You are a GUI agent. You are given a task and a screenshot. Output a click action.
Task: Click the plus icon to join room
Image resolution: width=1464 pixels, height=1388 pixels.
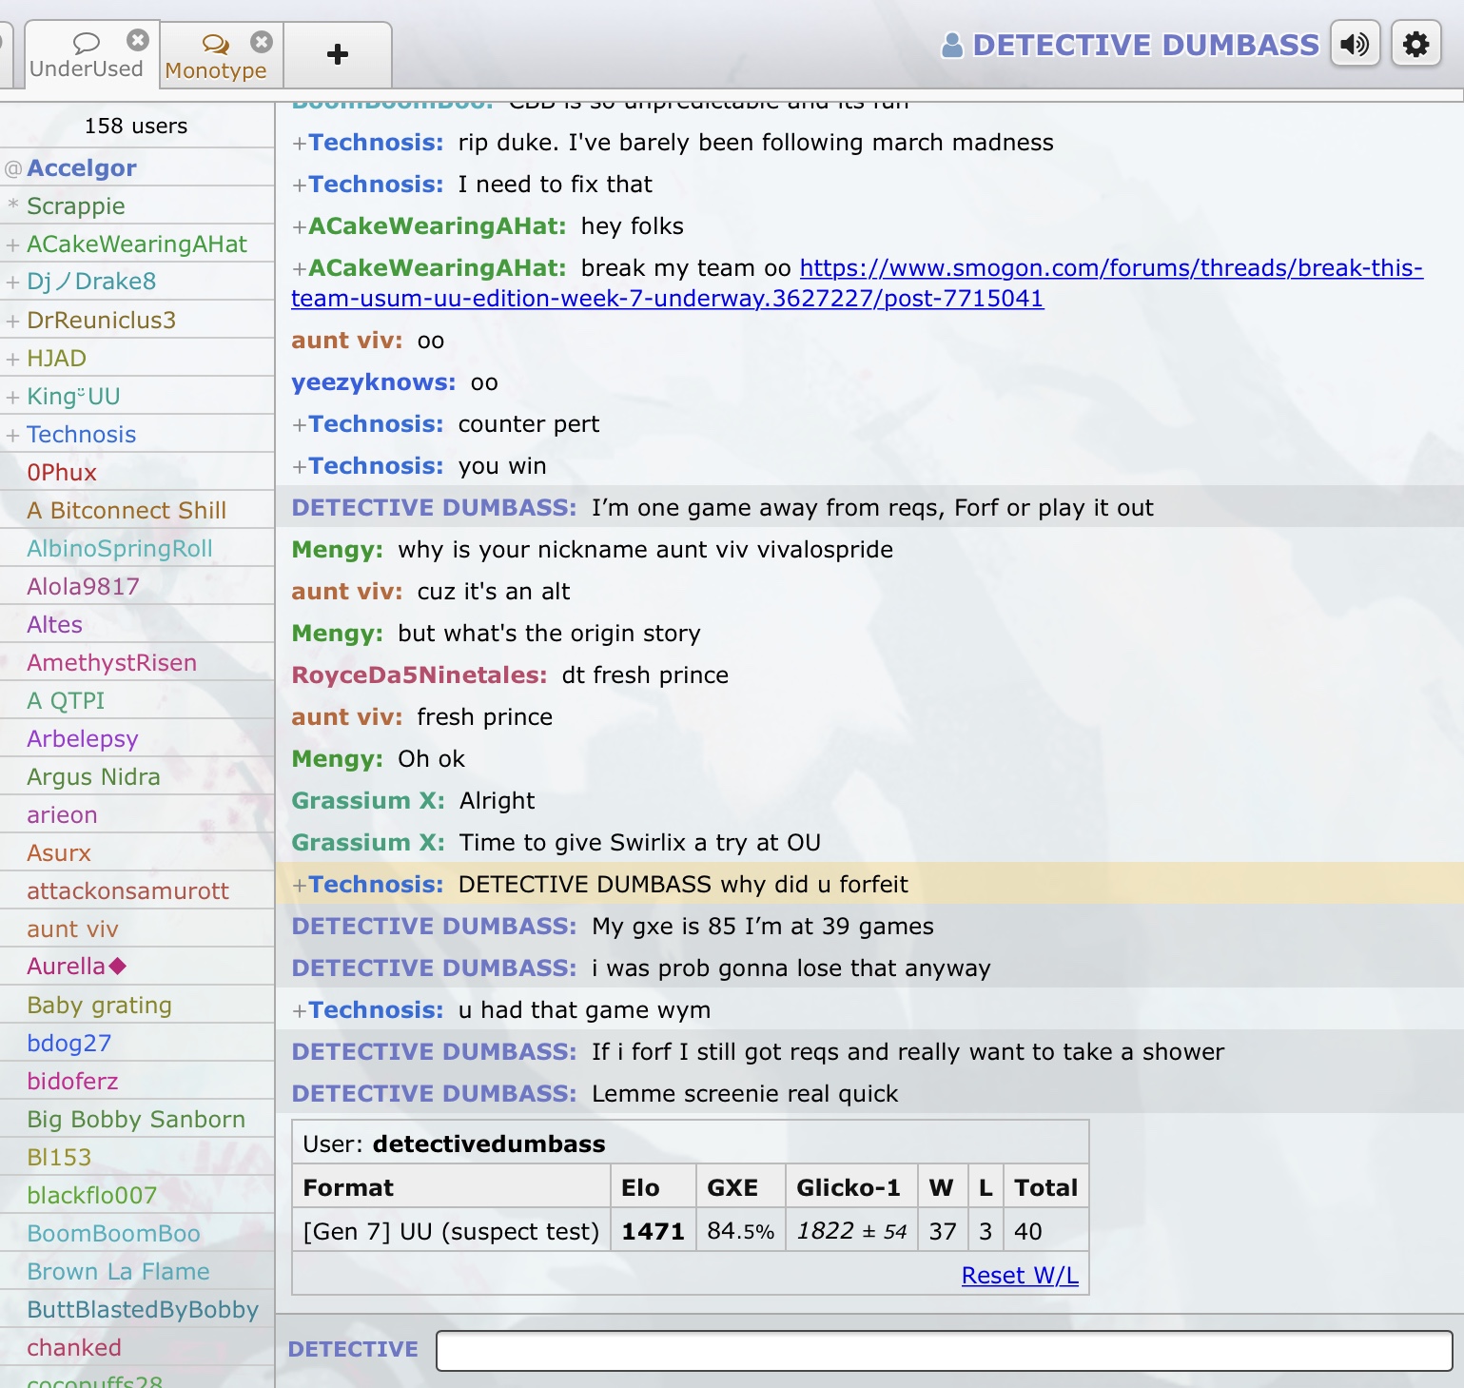[x=337, y=54]
